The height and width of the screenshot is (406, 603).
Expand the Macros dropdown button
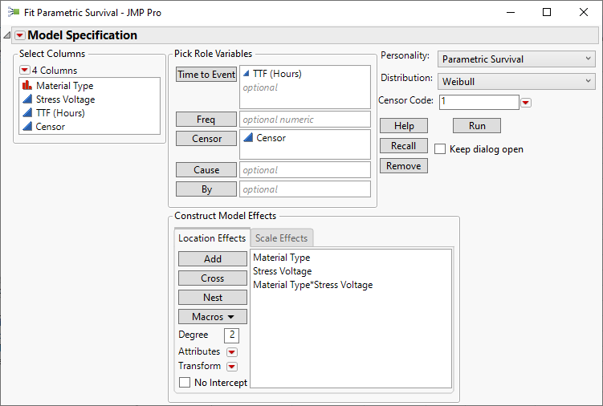coord(213,317)
